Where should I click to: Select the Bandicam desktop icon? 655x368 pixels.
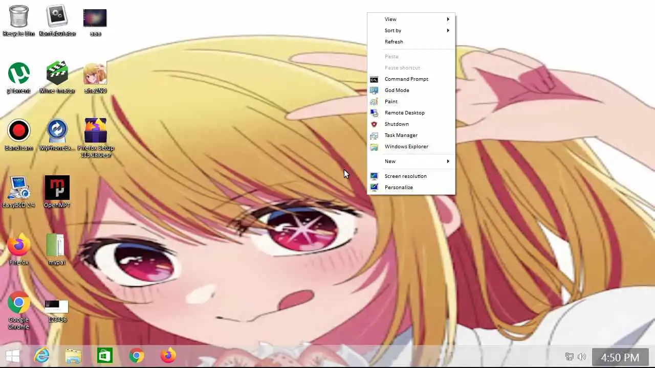(19, 135)
